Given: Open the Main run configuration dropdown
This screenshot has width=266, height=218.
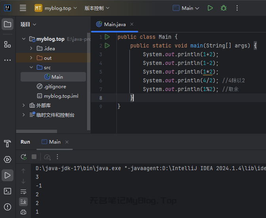Looking at the screenshot, I should pyautogui.click(x=186, y=8).
